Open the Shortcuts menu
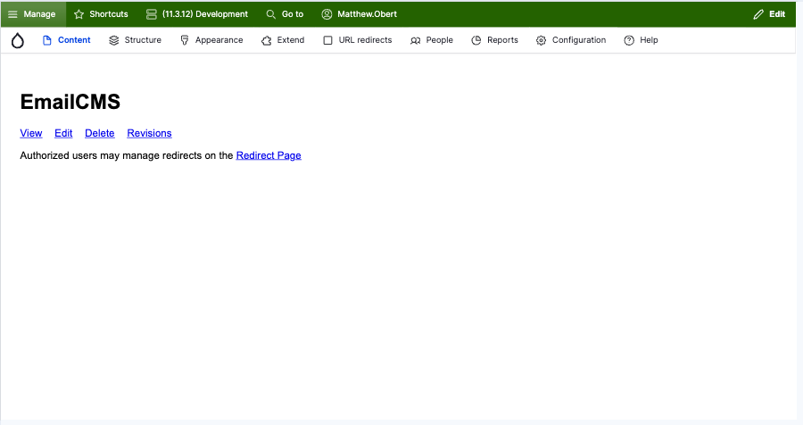Screen dimensions: 803x425 click(x=101, y=14)
